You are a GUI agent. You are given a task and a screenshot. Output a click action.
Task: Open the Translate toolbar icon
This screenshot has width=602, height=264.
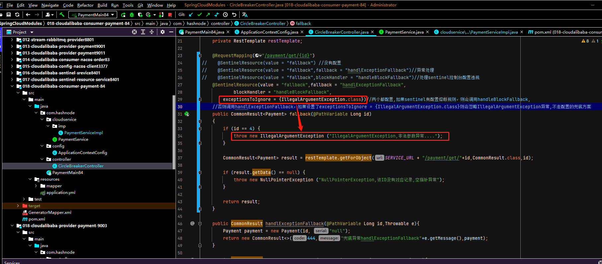[x=245, y=15]
